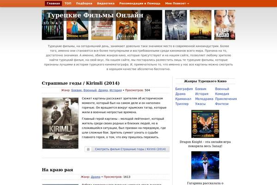Click the Мне Повезет menu link

(177, 3)
